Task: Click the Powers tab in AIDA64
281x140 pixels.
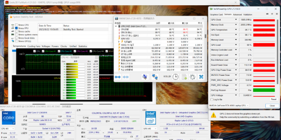Action: pos(55,46)
